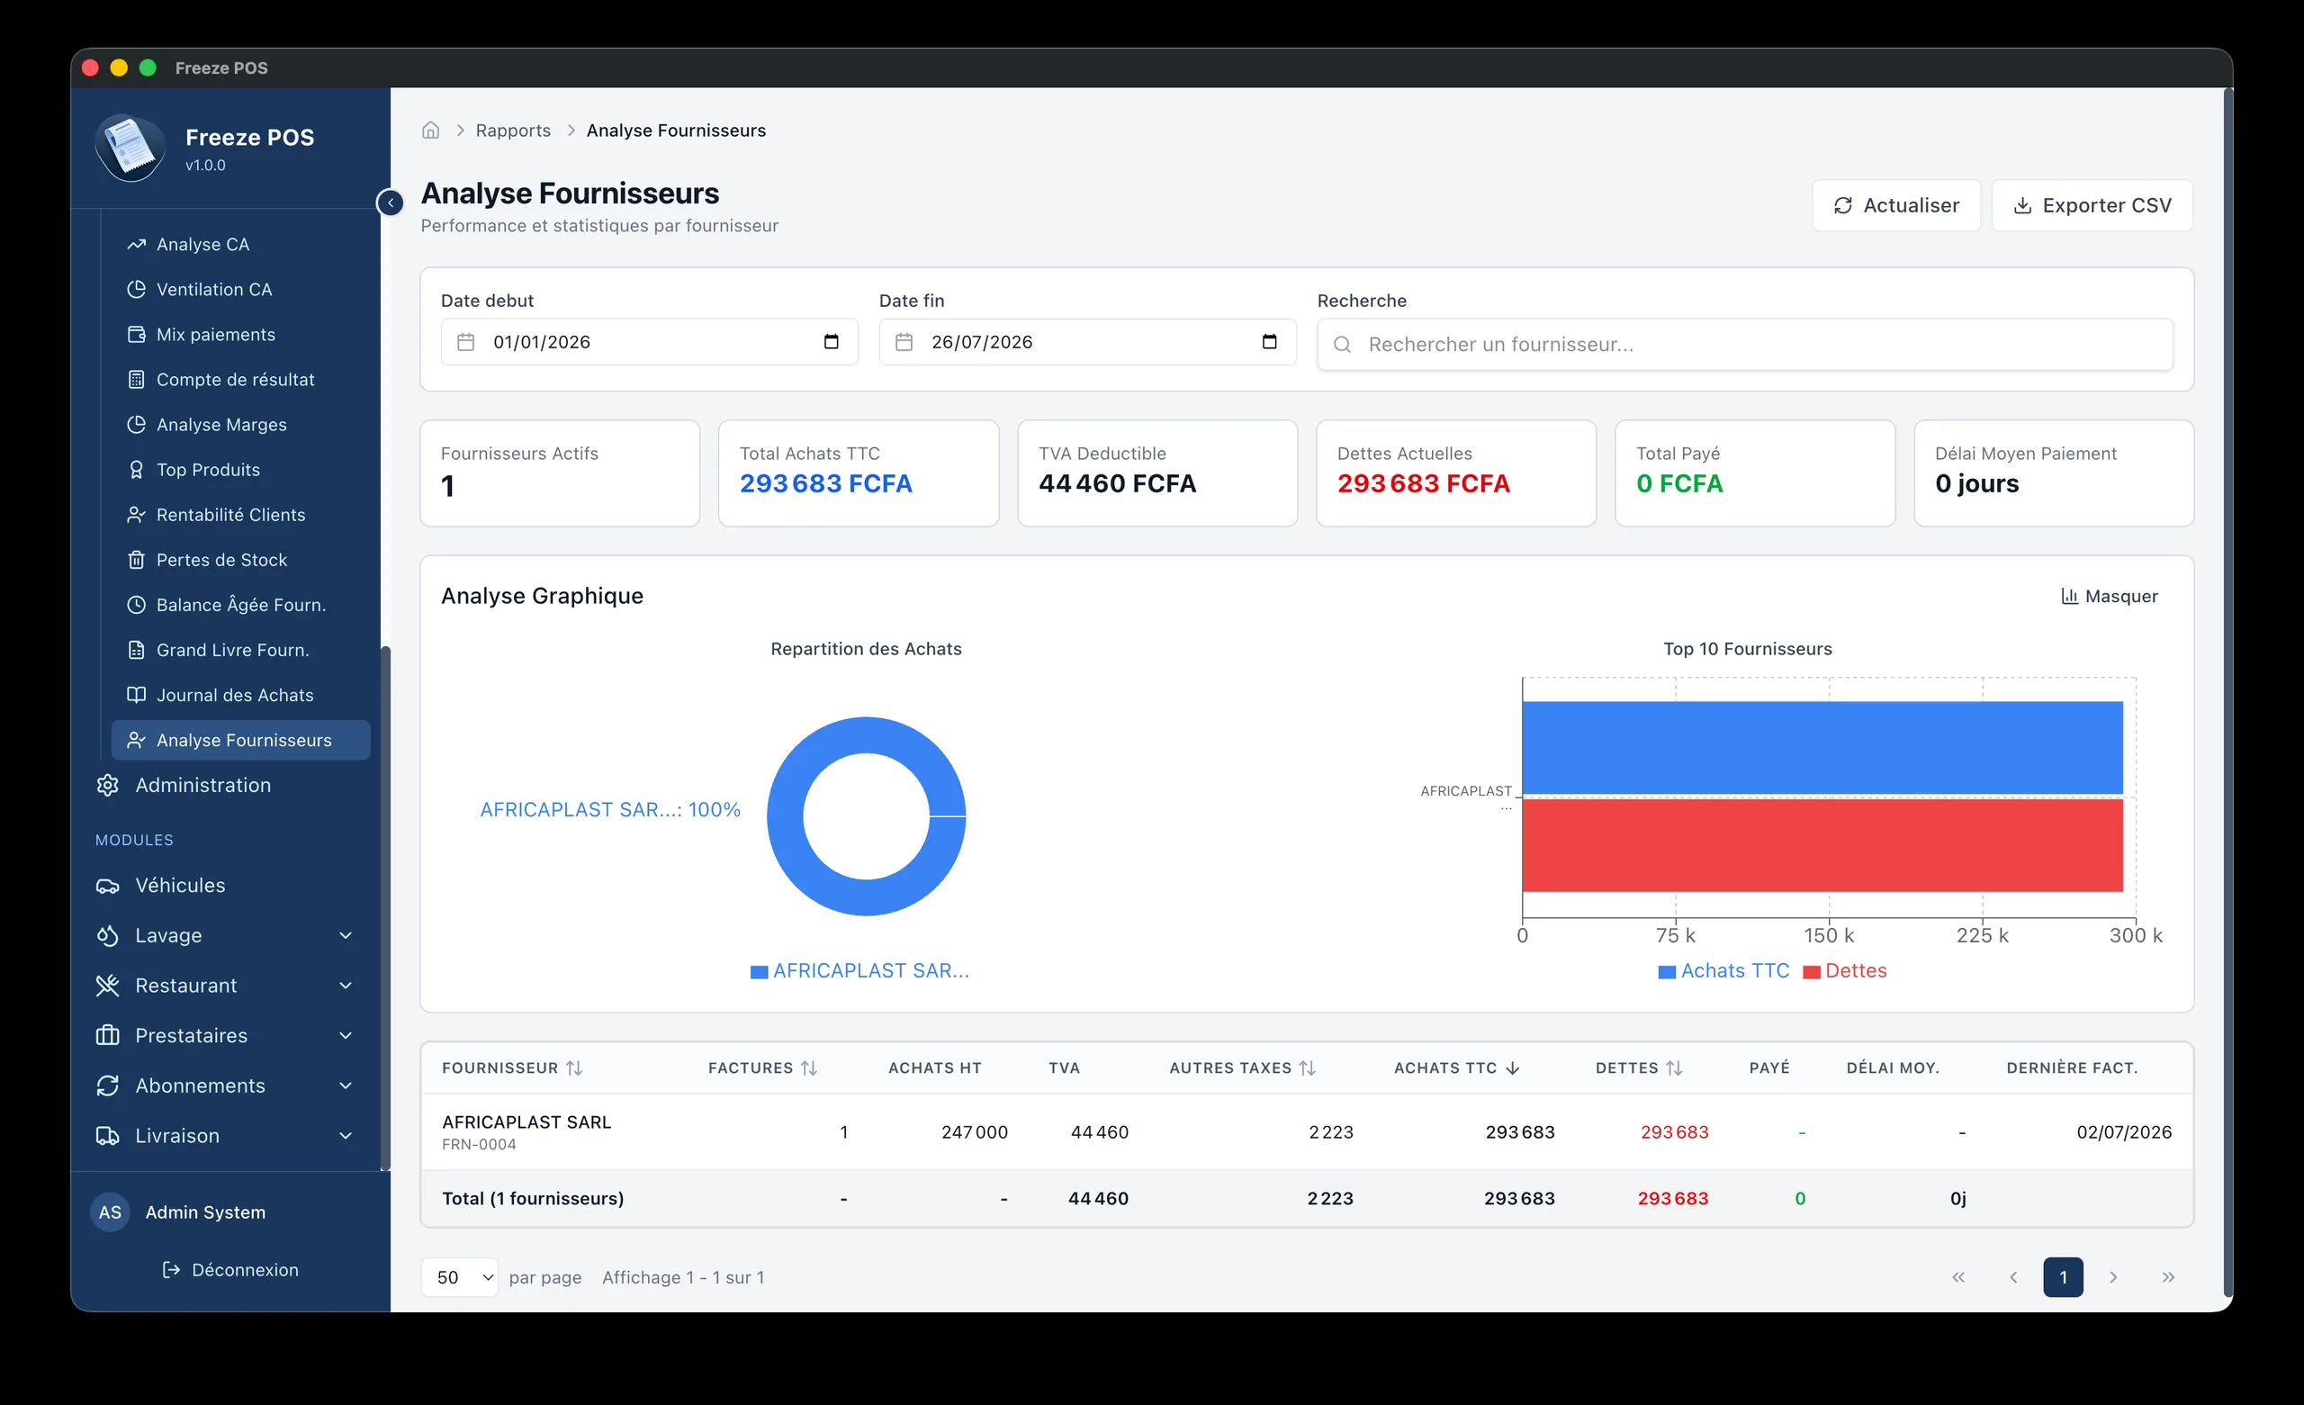Open the 50 per page dropdown
The width and height of the screenshot is (2304, 1405).
(459, 1277)
